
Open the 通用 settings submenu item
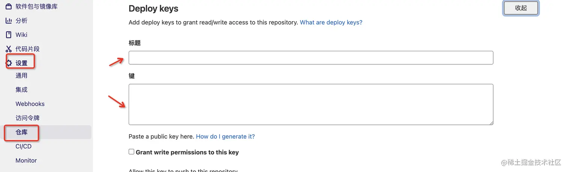(21, 76)
